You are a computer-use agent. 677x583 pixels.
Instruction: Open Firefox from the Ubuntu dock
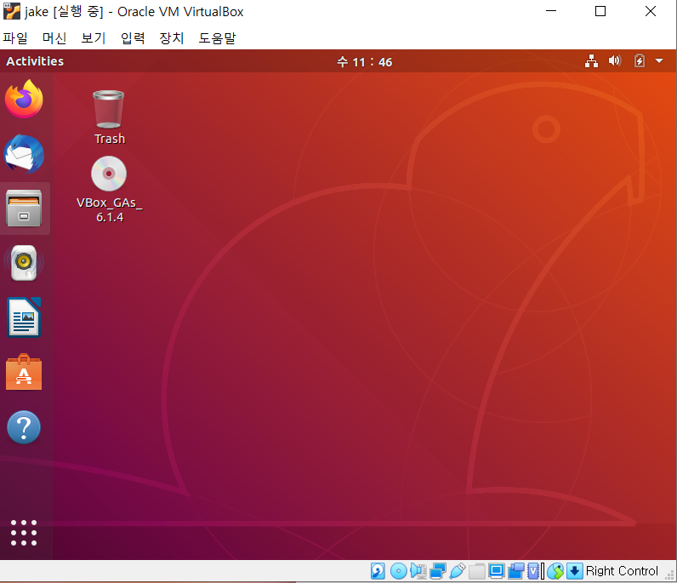point(24,99)
